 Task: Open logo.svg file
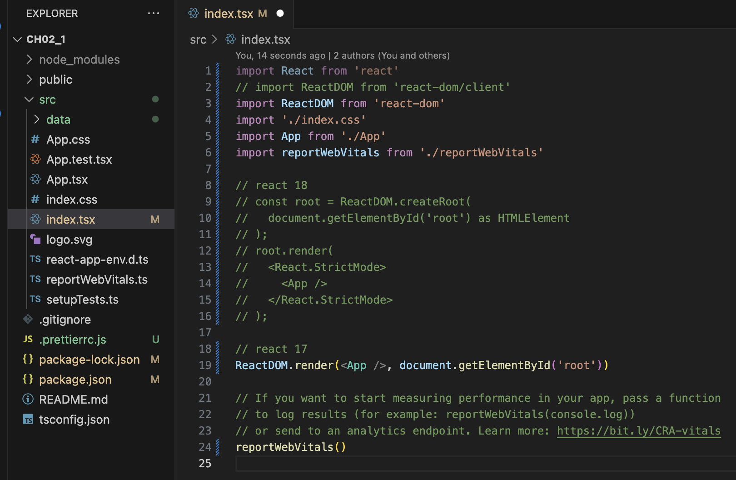69,240
